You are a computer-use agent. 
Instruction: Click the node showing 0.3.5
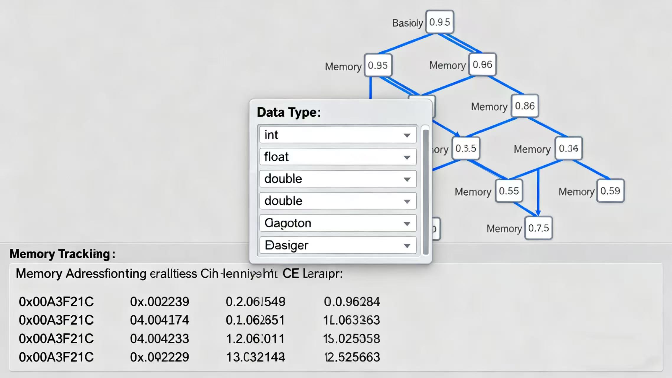click(466, 148)
